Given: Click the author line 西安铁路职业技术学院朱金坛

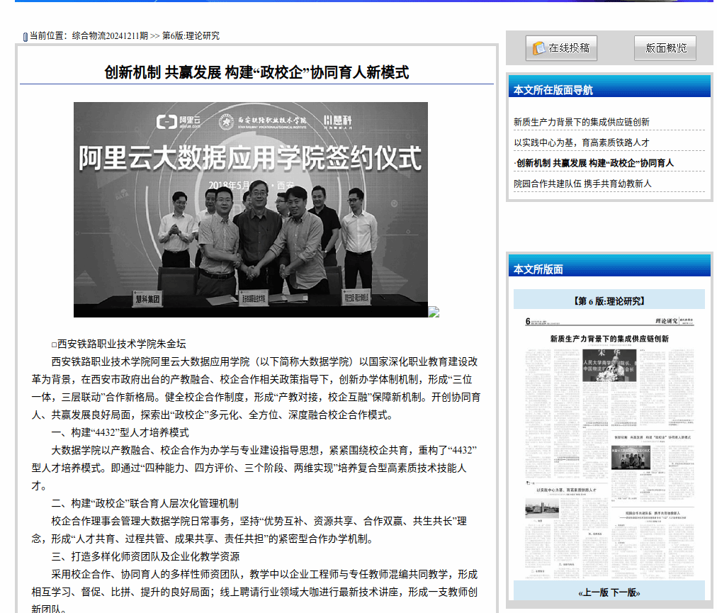Looking at the screenshot, I should tap(120, 344).
